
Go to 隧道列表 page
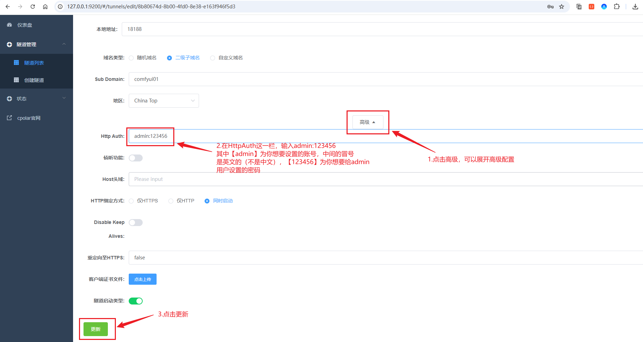pyautogui.click(x=34, y=63)
